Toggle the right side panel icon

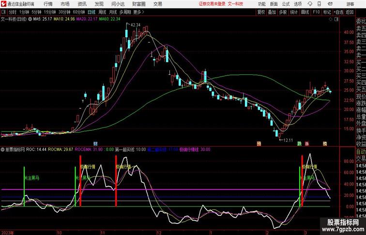tap(336, 20)
